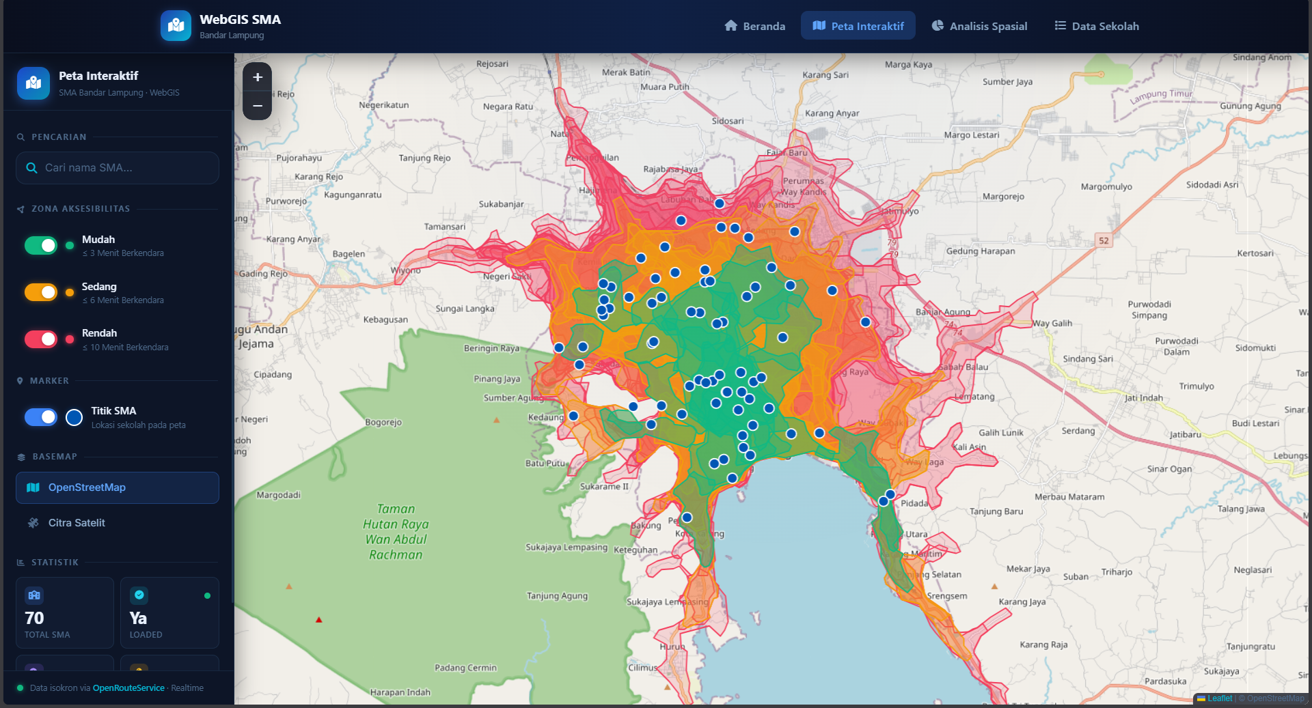The image size is (1312, 708).
Task: Open the OpenStreetMap attribution link
Action: point(1275,698)
